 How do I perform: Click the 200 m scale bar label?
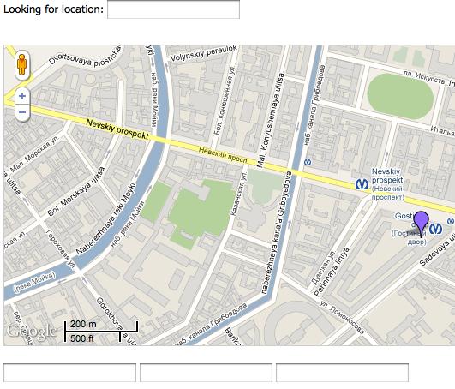tap(83, 324)
